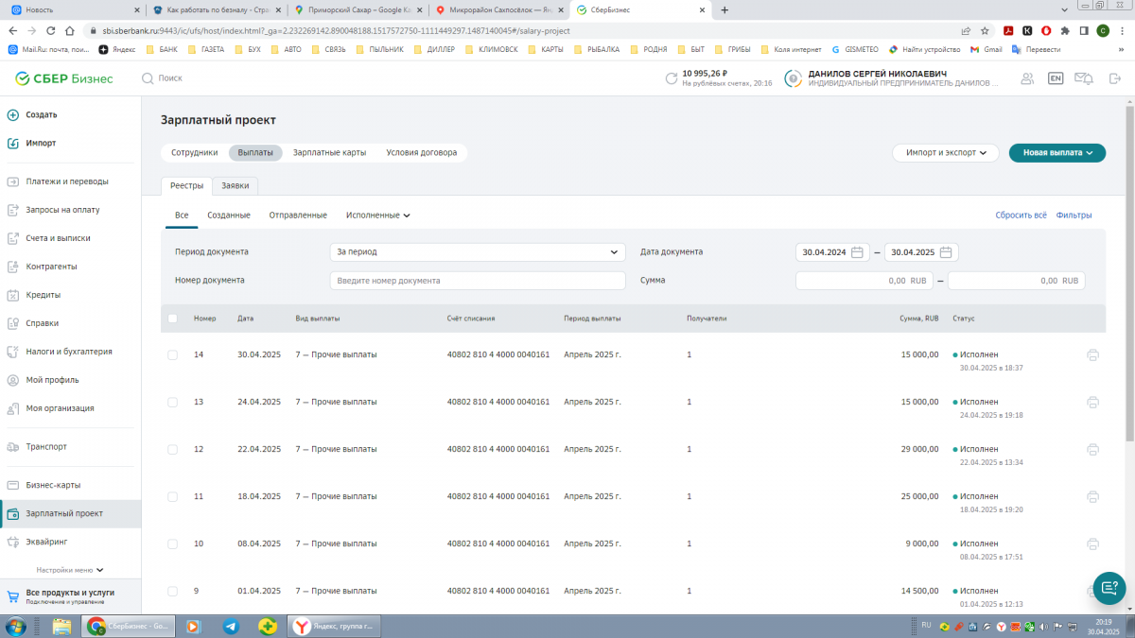Click the Номер документа input field
The image size is (1135, 638).
478,281
